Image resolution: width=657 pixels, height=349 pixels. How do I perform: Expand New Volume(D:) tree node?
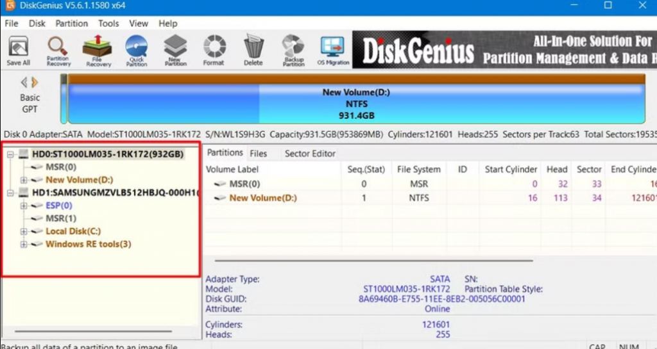point(24,180)
